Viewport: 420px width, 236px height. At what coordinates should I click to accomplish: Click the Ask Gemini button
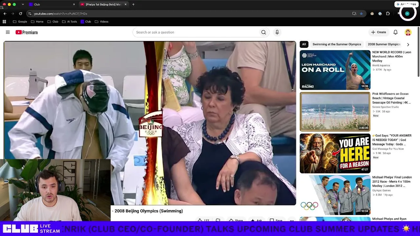(x=407, y=4)
